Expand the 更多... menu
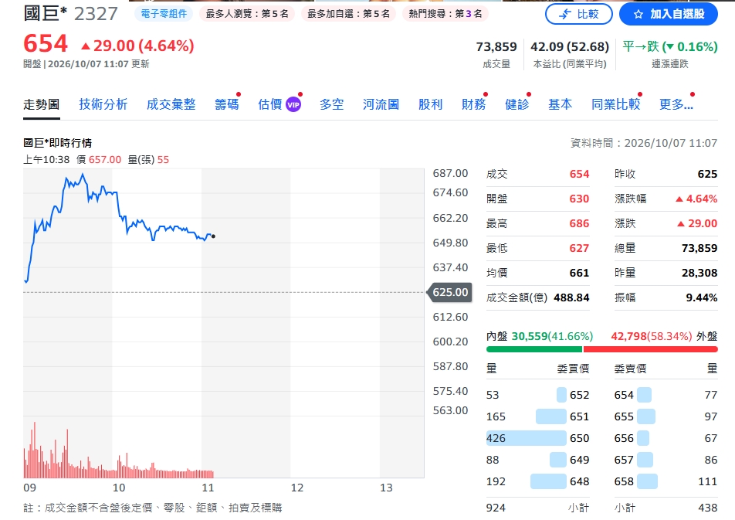735x520 pixels. click(x=676, y=104)
